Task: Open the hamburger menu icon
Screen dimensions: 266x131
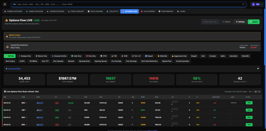Action: pos(5,4)
